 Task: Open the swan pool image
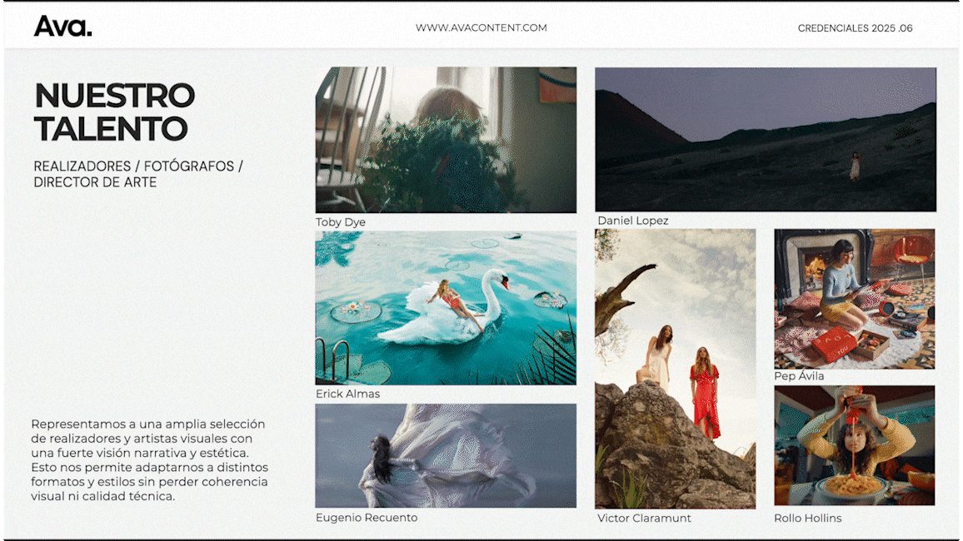(x=446, y=308)
